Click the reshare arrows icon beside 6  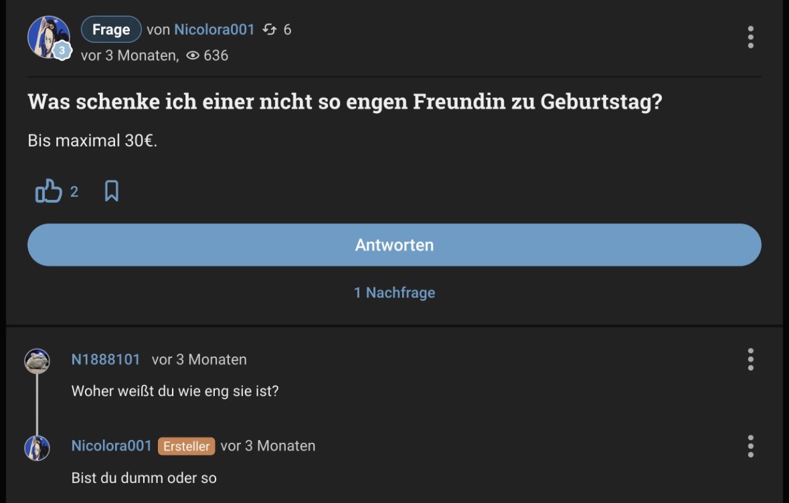click(x=270, y=29)
